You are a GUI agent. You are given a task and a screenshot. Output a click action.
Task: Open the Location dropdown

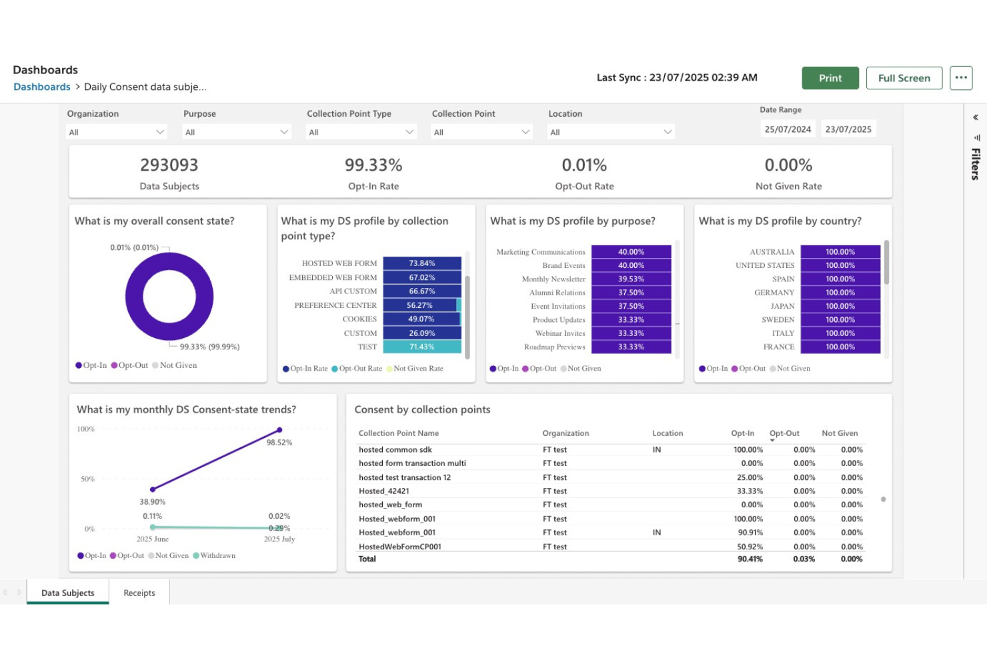point(611,132)
